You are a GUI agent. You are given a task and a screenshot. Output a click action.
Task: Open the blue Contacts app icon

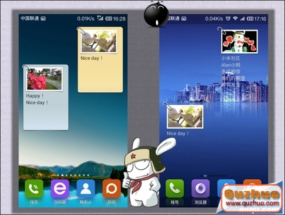coord(85,189)
